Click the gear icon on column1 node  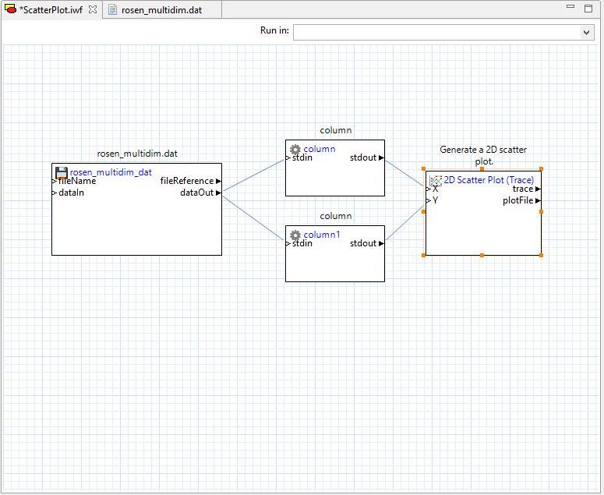point(295,235)
